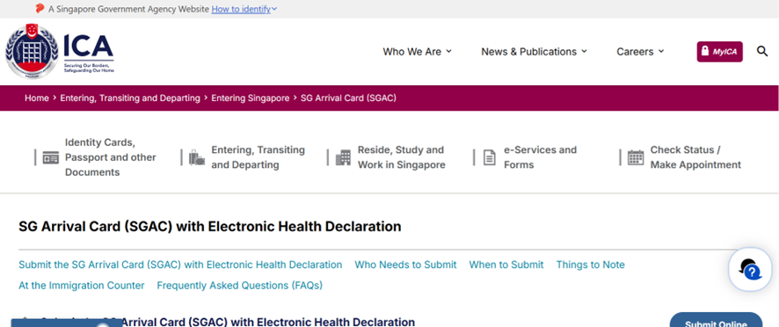Open SG Arrival Card (SGAC) breadcrumb
The width and height of the screenshot is (779, 327).
click(x=348, y=98)
